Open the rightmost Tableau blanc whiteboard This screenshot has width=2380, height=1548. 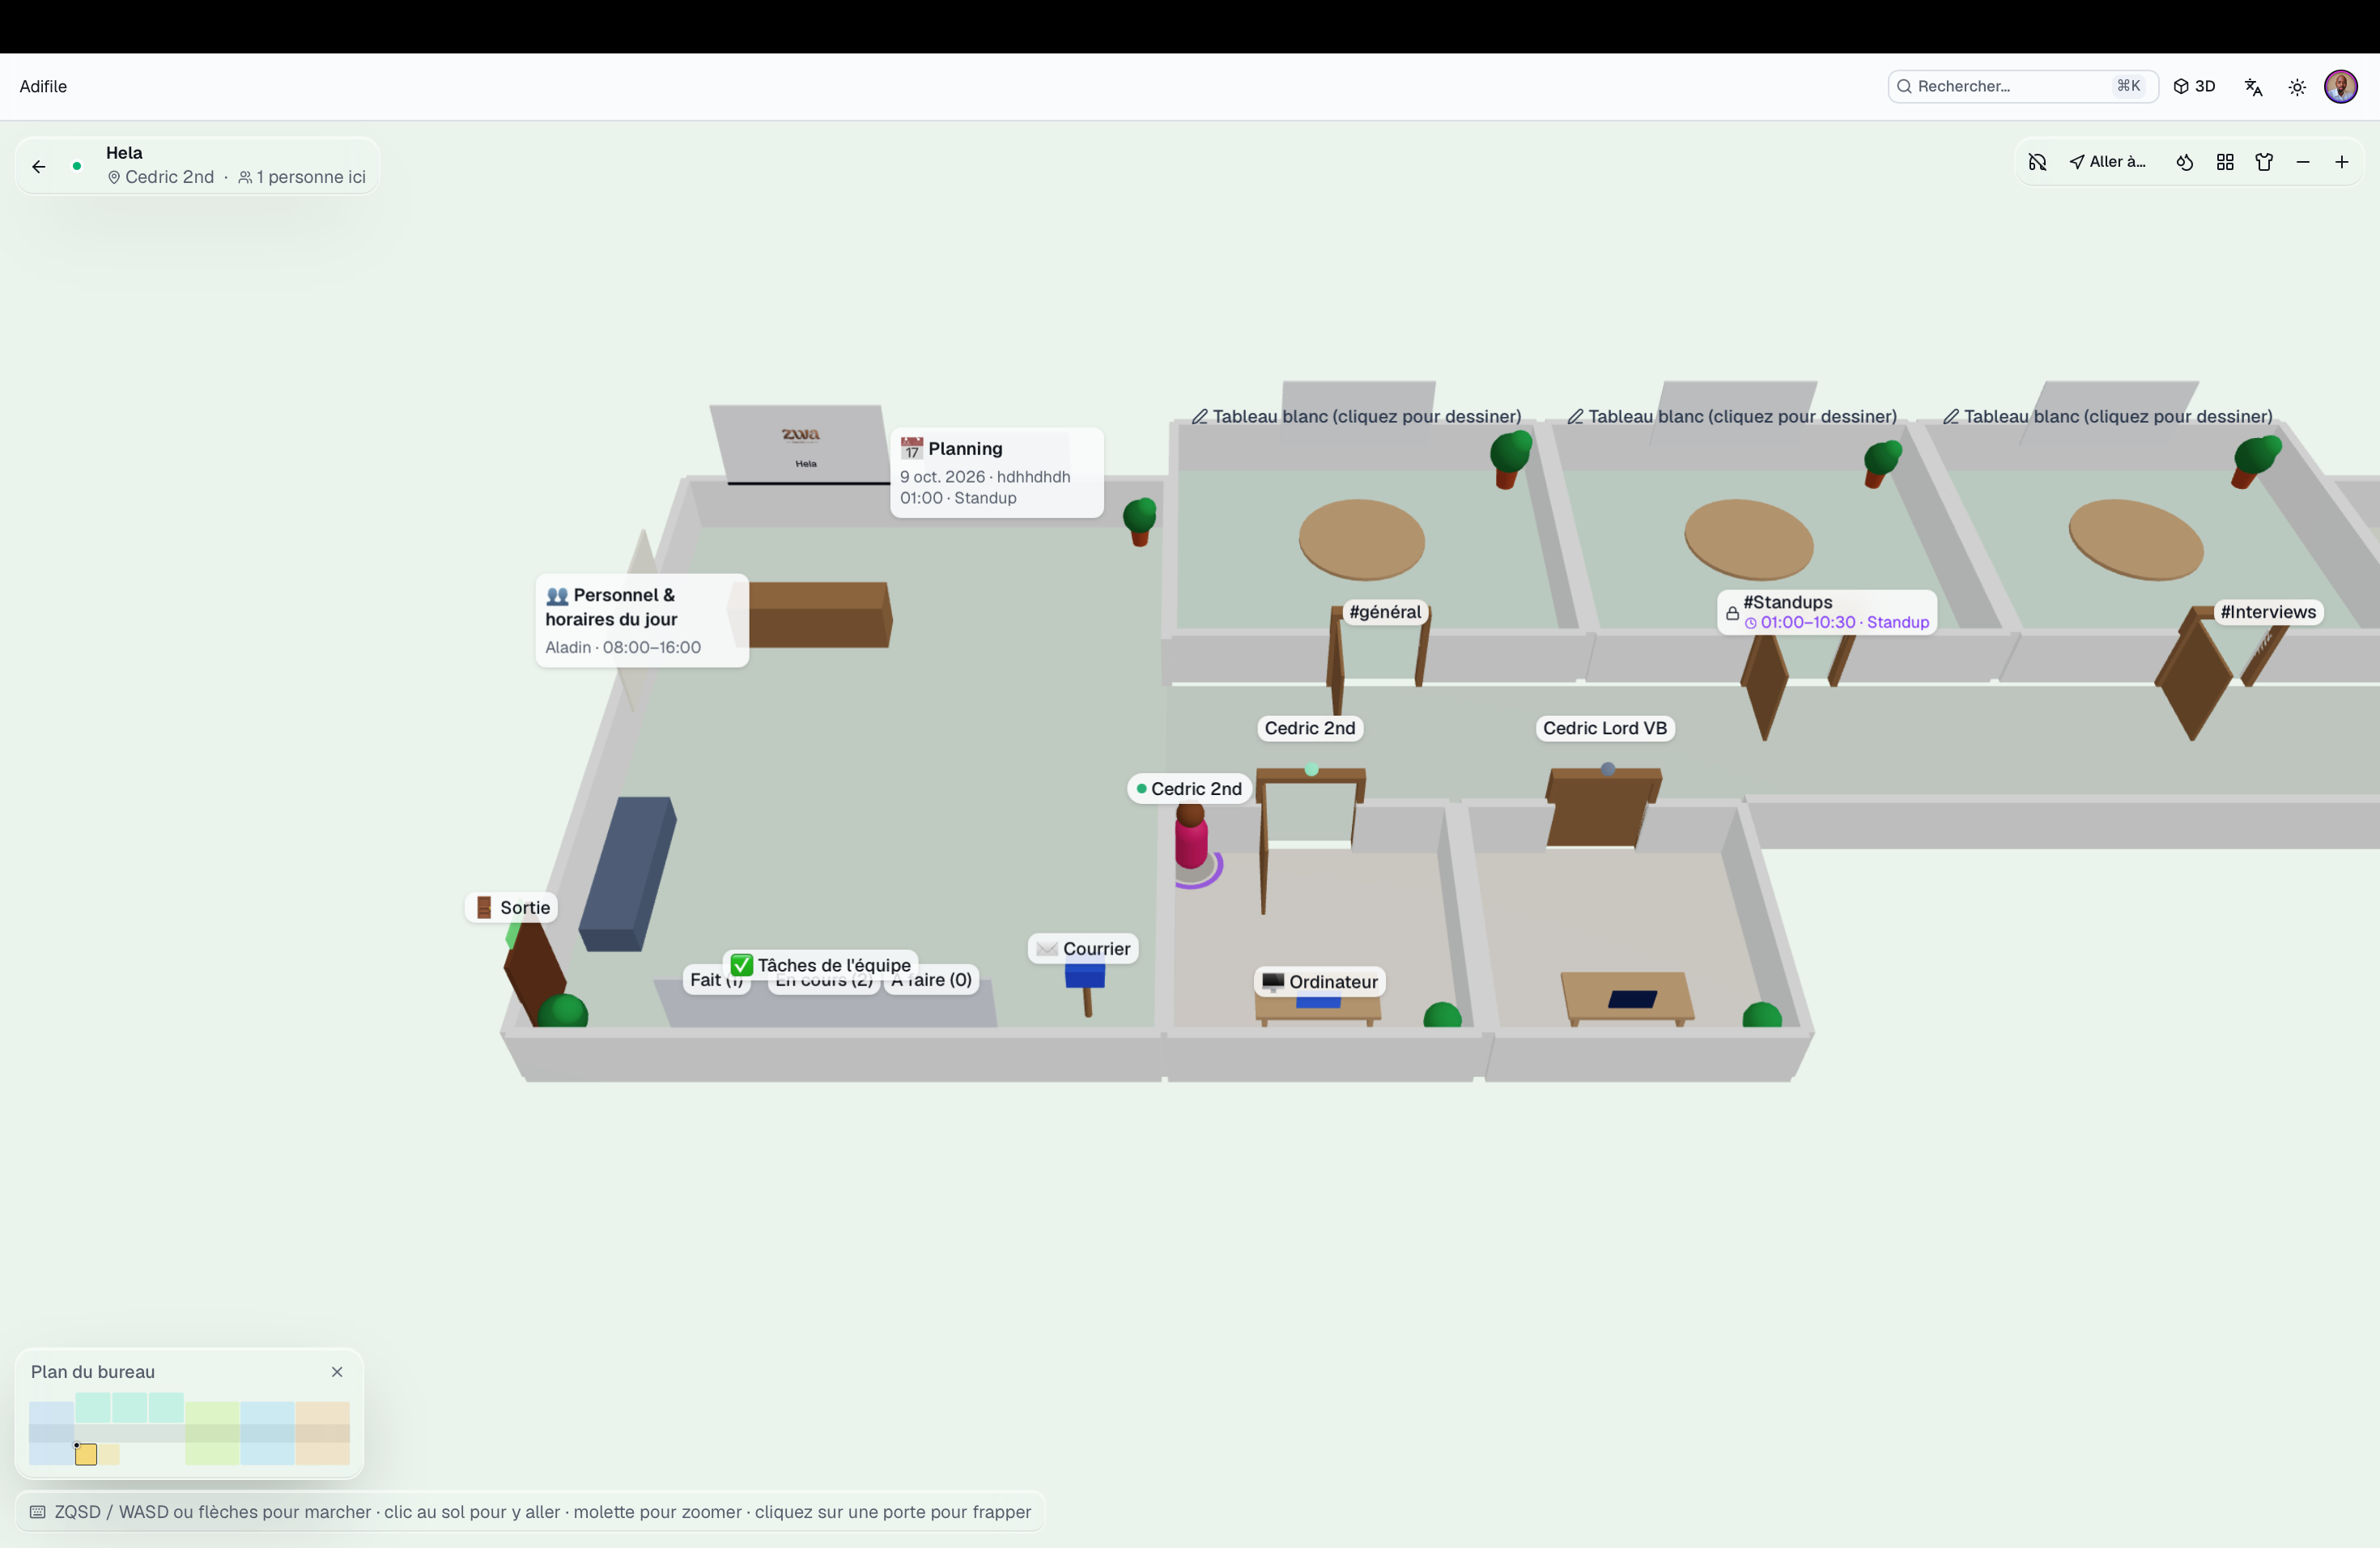point(2108,416)
